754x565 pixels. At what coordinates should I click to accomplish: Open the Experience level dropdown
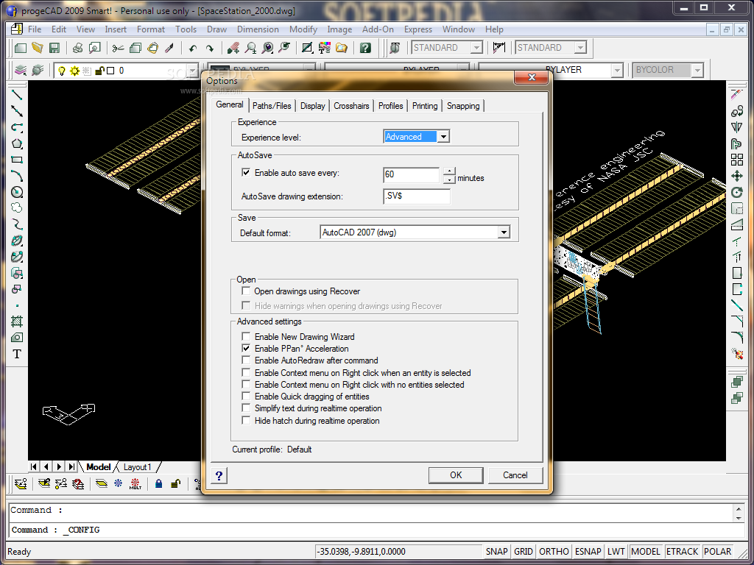click(443, 137)
